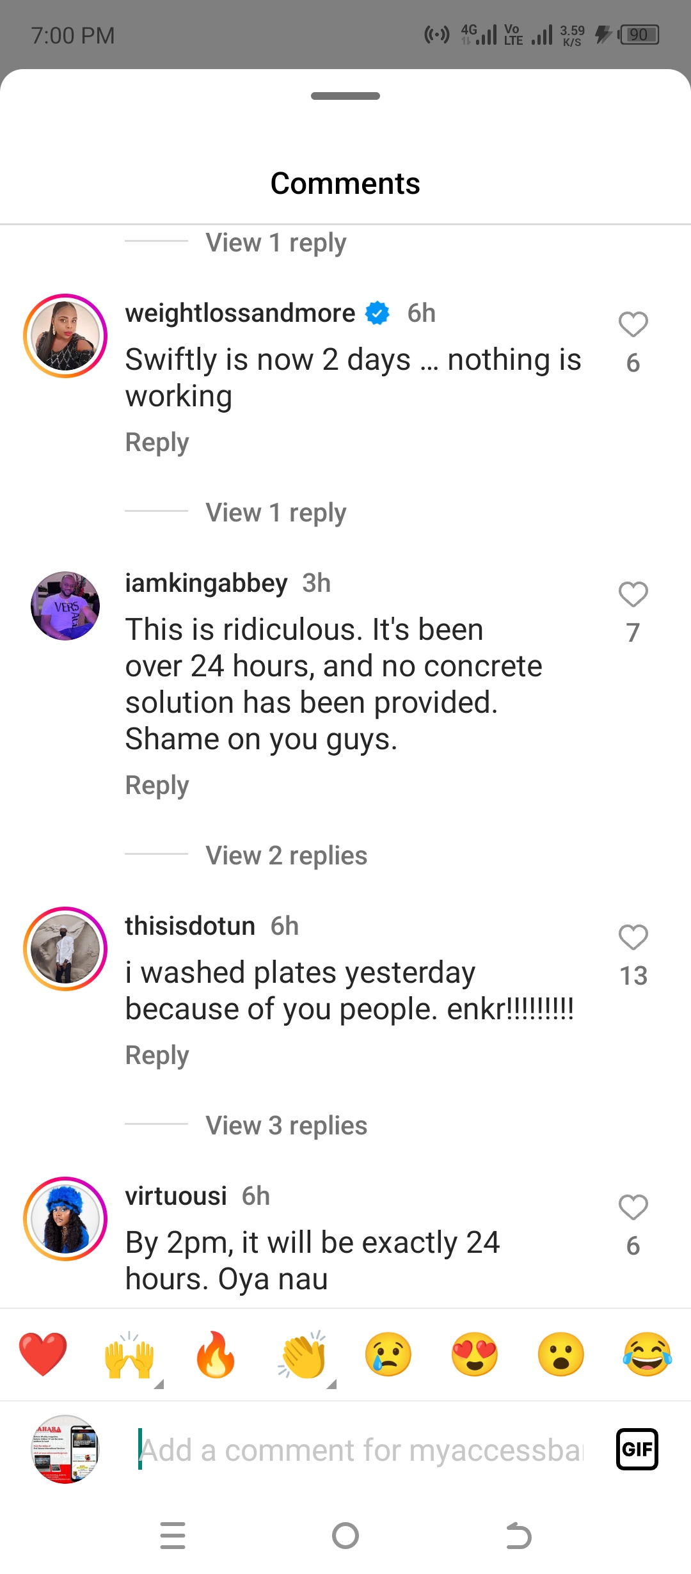Tap the laughing tears emoji
The height and width of the screenshot is (1574, 691).
647,1354
